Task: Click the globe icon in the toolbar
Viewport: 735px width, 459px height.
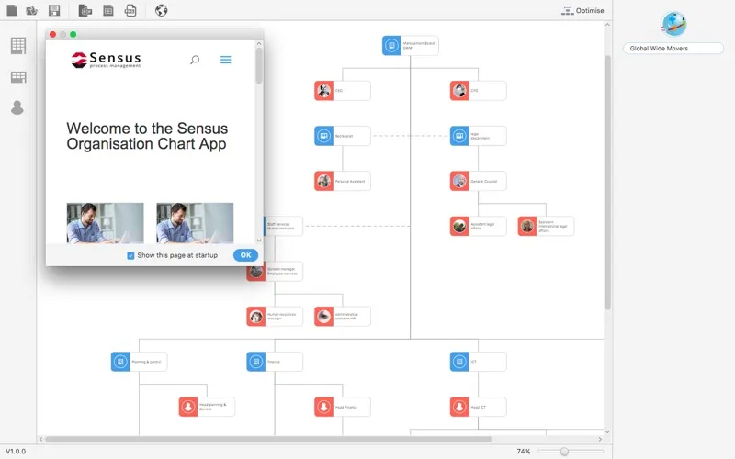Action: [162, 11]
